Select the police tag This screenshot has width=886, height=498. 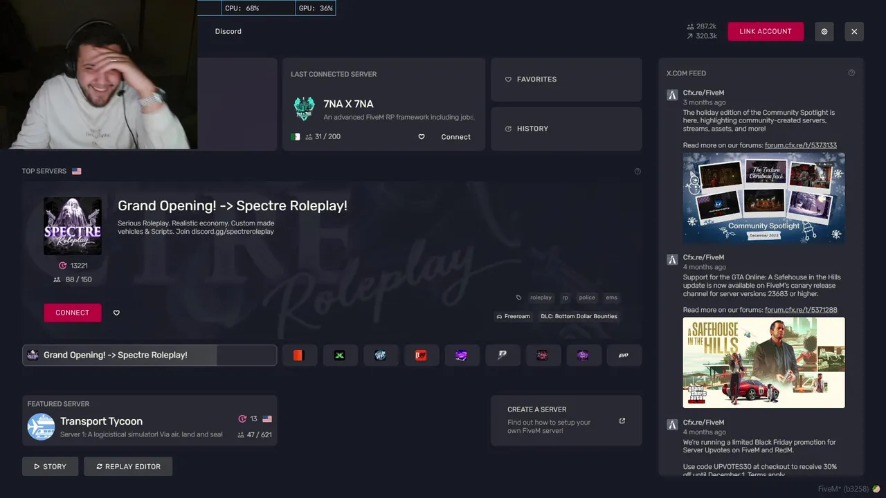pyautogui.click(x=587, y=297)
